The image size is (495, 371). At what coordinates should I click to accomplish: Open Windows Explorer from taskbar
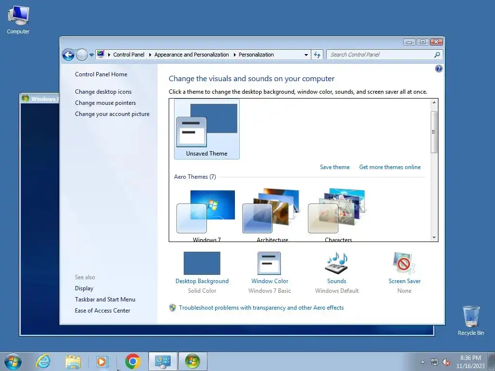(73, 361)
